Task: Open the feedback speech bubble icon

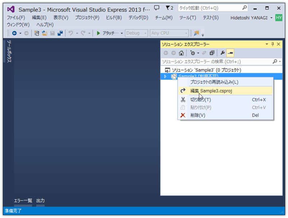Action: pyautogui.click(x=157, y=8)
